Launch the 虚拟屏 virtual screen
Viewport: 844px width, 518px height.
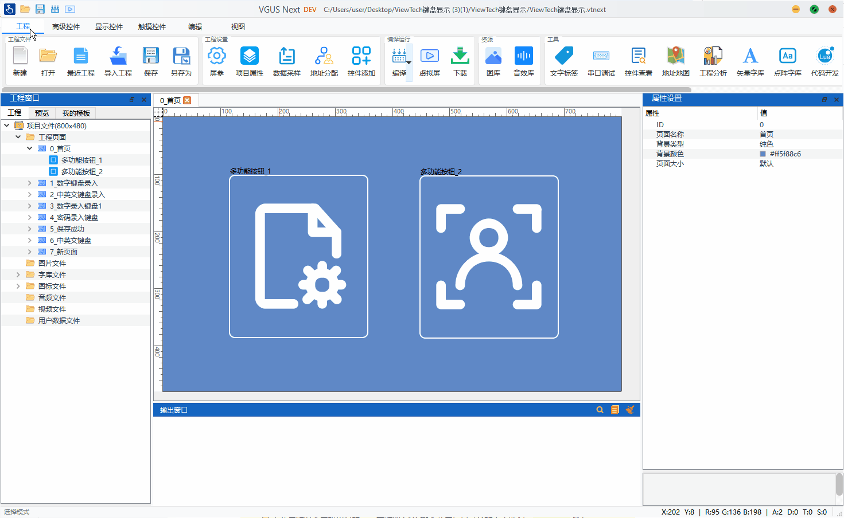click(x=430, y=61)
